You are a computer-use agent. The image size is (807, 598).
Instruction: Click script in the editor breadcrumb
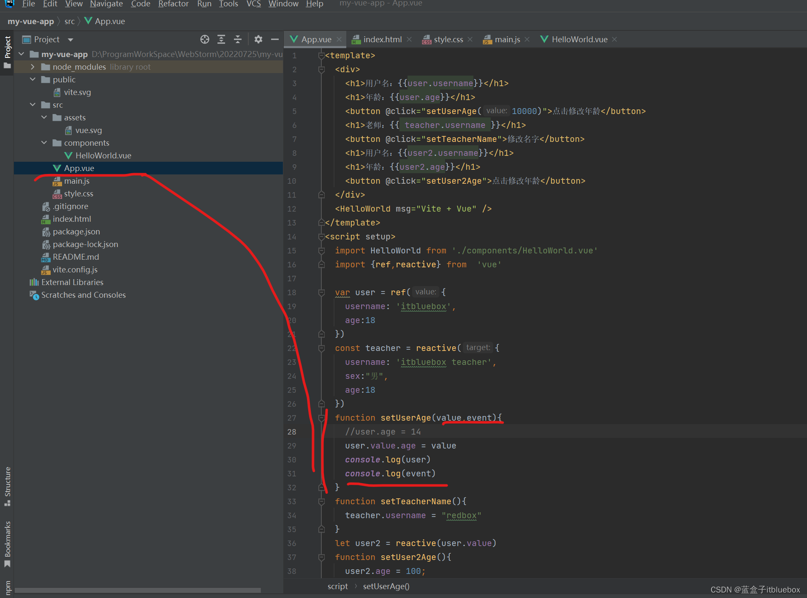pos(338,586)
